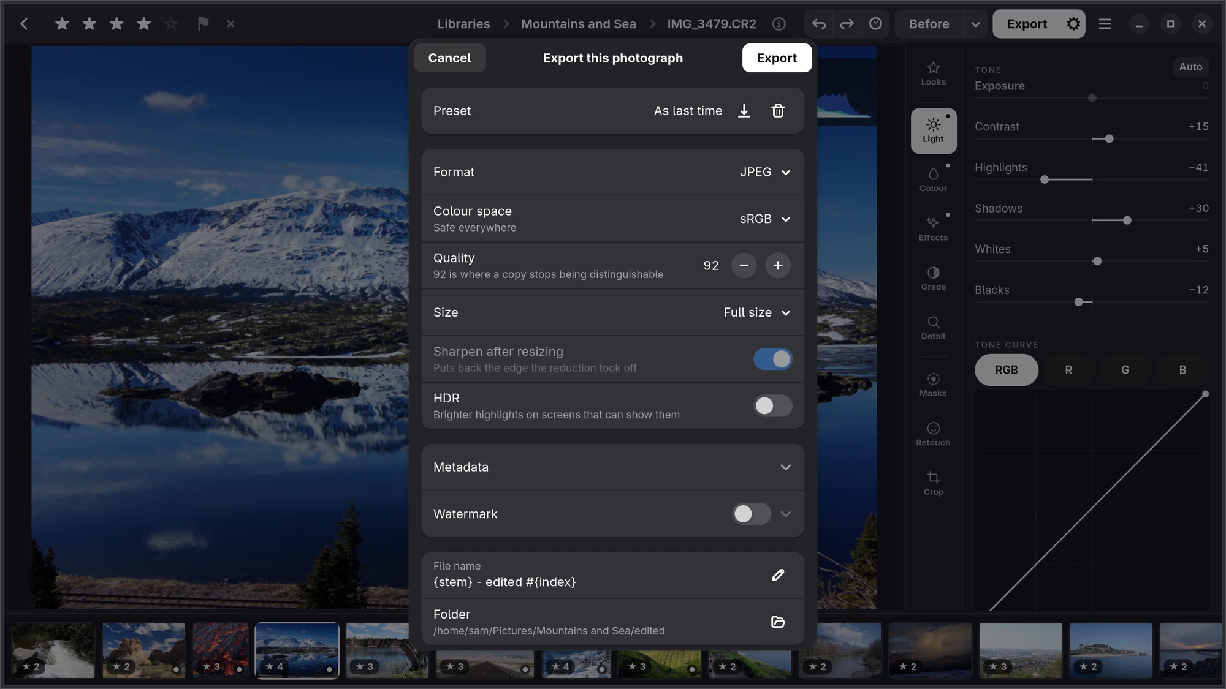Select the R tone curve channel
The image size is (1226, 689).
pyautogui.click(x=1068, y=370)
